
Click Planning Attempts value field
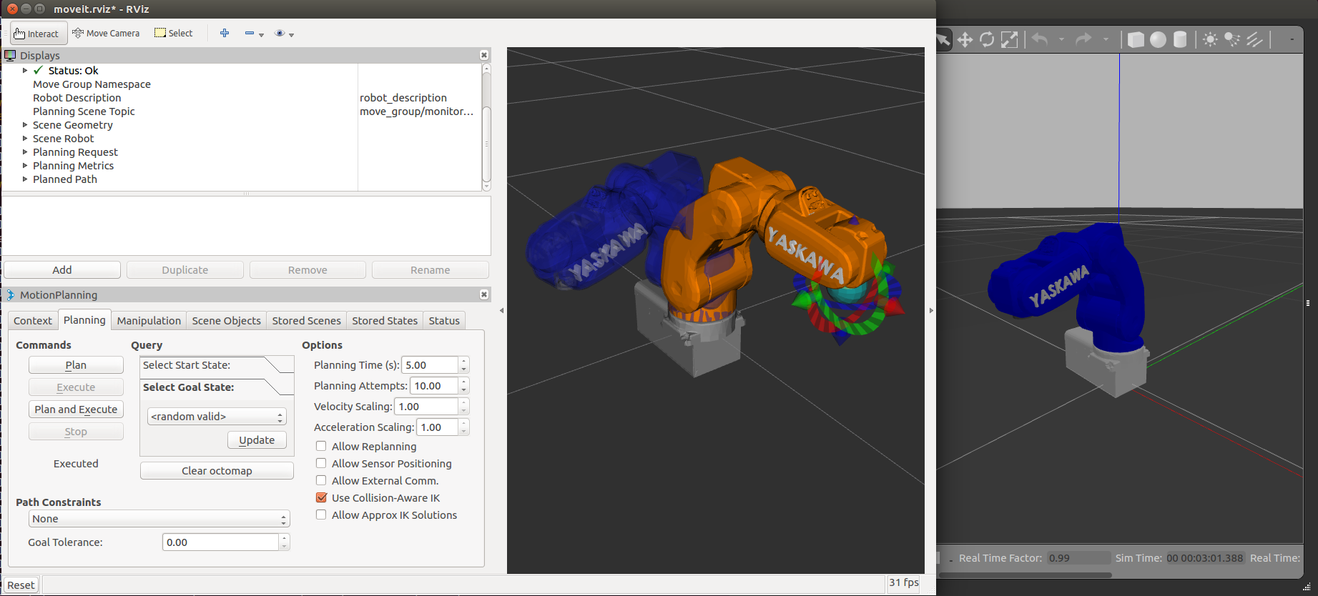[x=434, y=386]
